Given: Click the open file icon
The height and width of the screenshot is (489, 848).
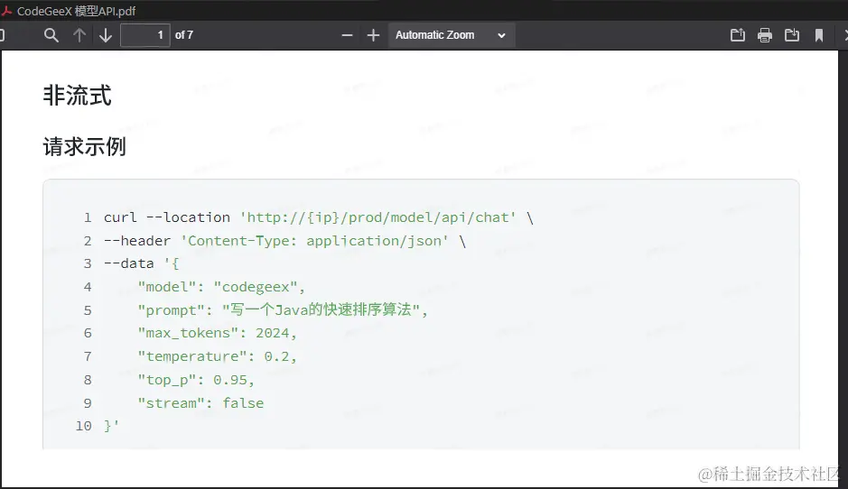Looking at the screenshot, I should pos(738,36).
